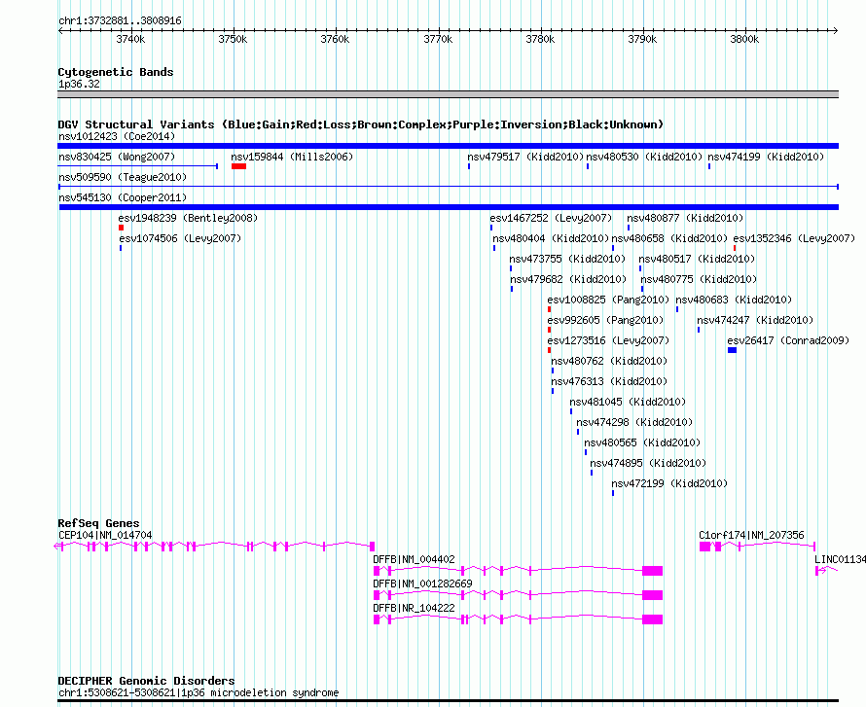866x707 pixels.
Task: Select nsv473755 (Kidd2010) label
Action: pyautogui.click(x=567, y=259)
